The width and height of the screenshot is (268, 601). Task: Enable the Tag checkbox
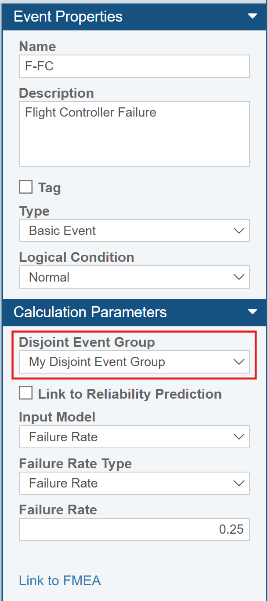pos(26,187)
